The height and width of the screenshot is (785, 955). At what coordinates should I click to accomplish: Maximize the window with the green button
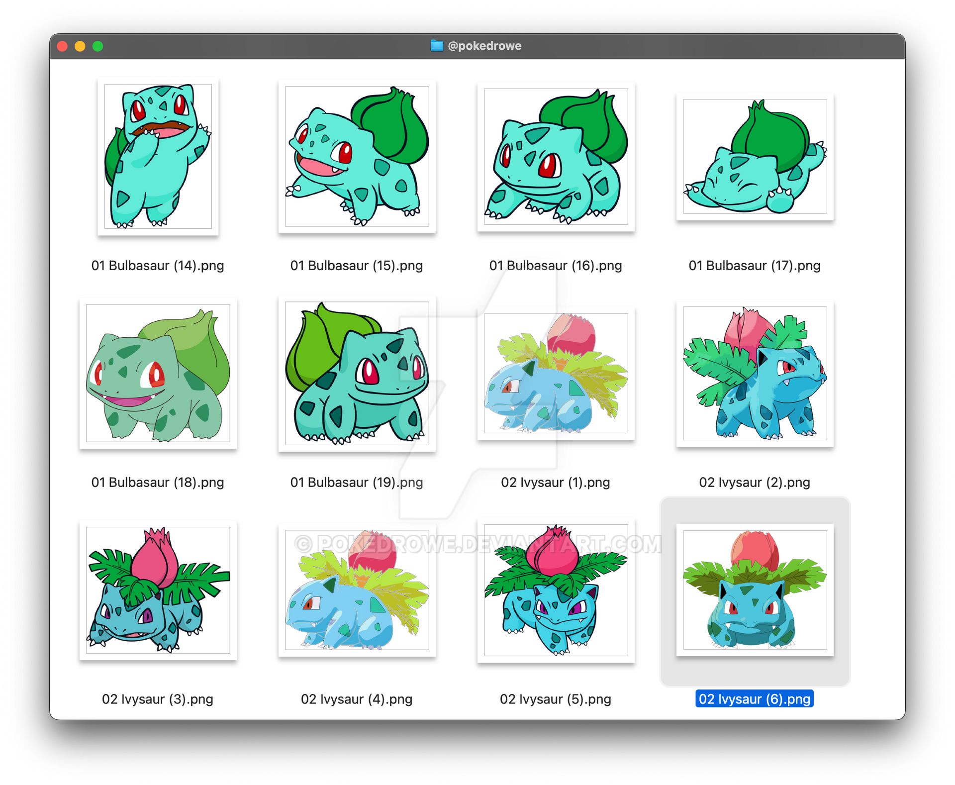[x=98, y=46]
